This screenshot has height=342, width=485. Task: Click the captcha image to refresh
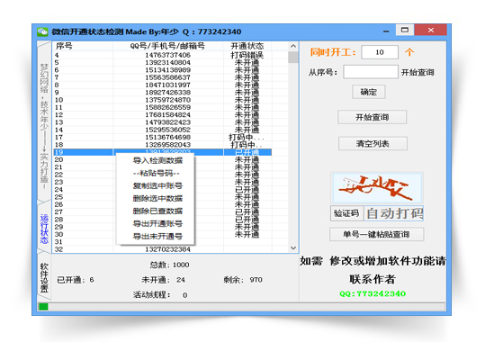coord(377,188)
